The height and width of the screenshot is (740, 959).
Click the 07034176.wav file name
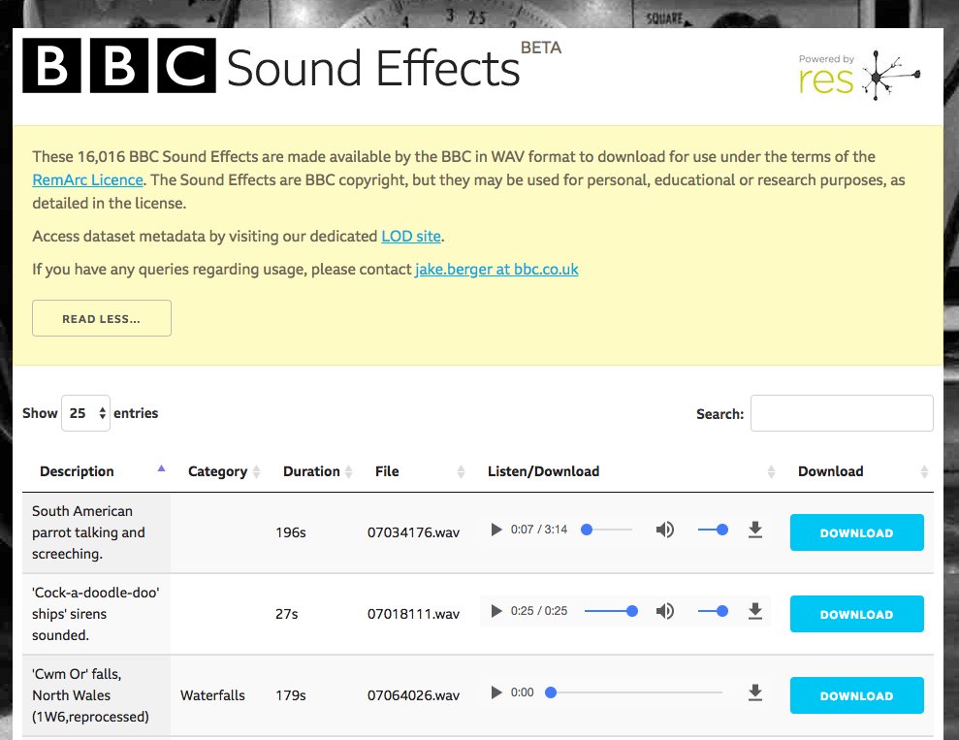pos(413,532)
